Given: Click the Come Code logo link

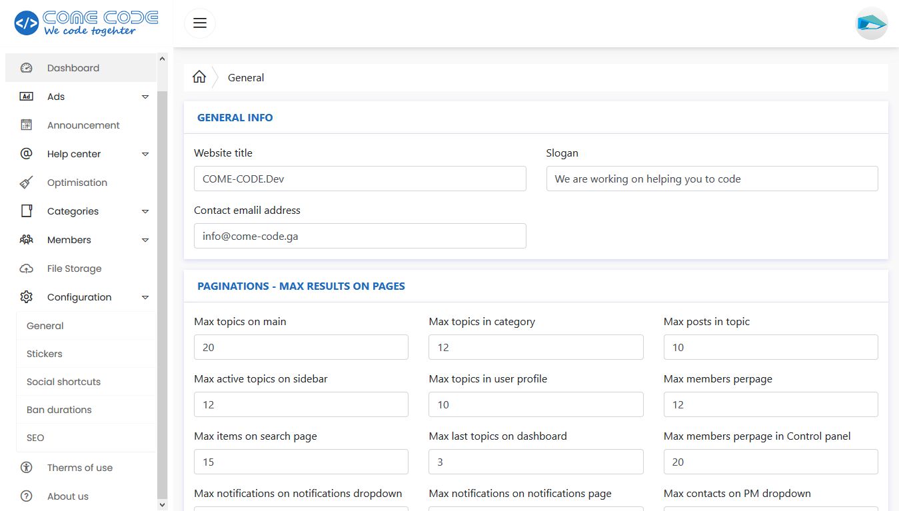Looking at the screenshot, I should pos(86,23).
